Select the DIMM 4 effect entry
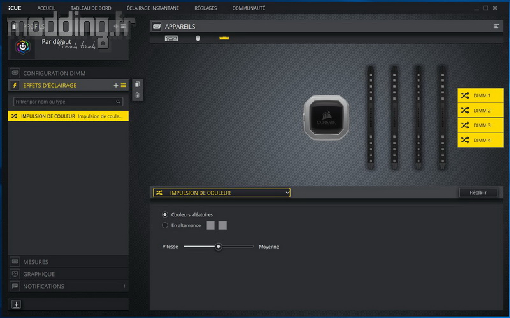Image resolution: width=510 pixels, height=318 pixels. (x=480, y=140)
